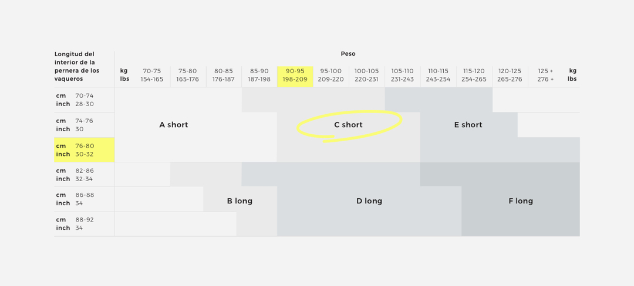634x286 pixels.
Task: Click the 95-100 kg weight column
Action: [331, 76]
